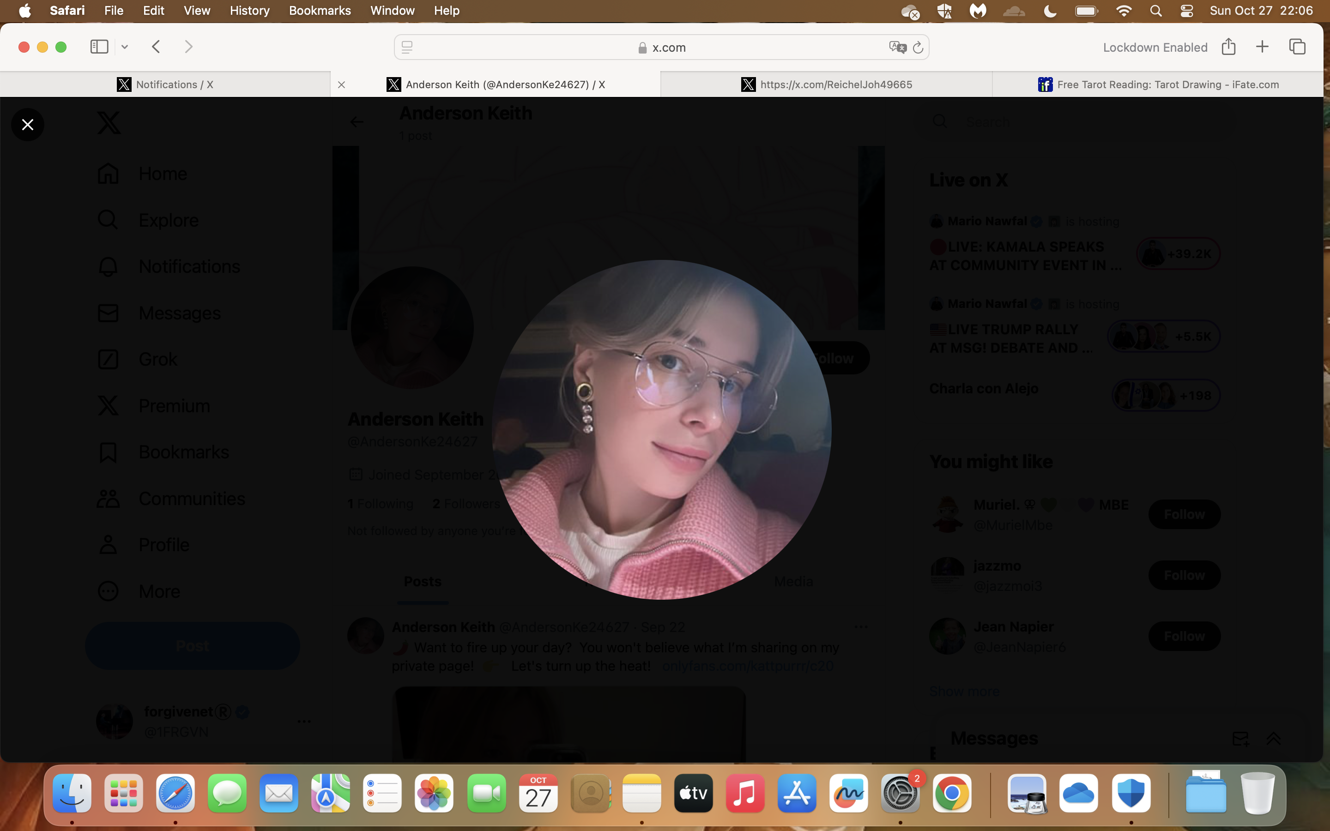Switch to the Free Tarot Reading tab
This screenshot has height=831, width=1330.
coord(1158,84)
